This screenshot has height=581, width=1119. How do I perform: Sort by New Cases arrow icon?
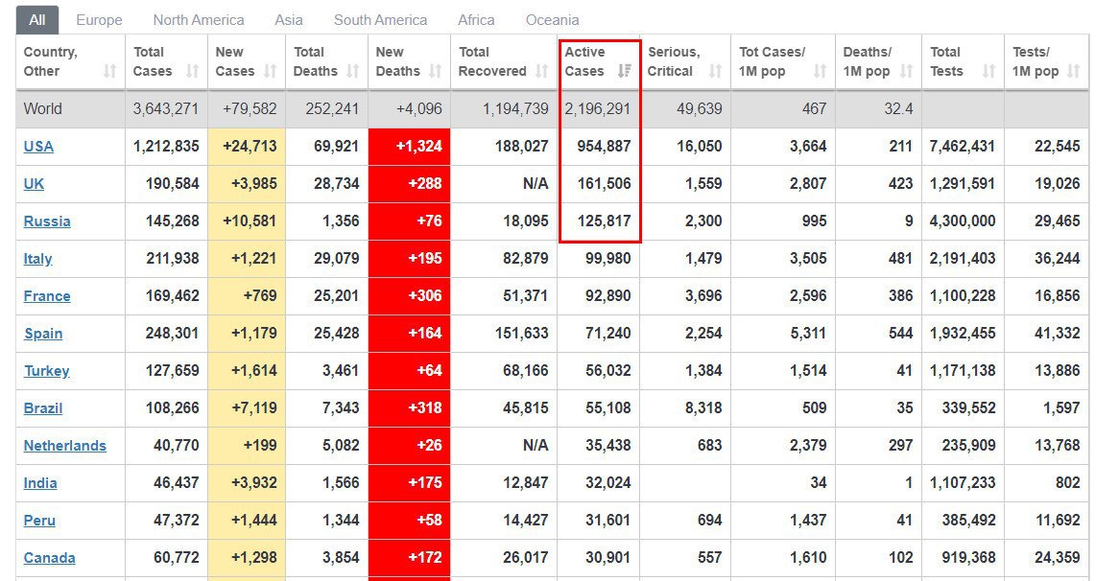tap(270, 71)
